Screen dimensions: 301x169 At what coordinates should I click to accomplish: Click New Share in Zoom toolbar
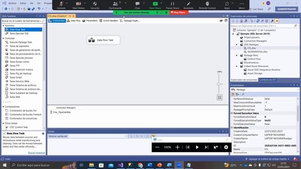pos(155,5)
